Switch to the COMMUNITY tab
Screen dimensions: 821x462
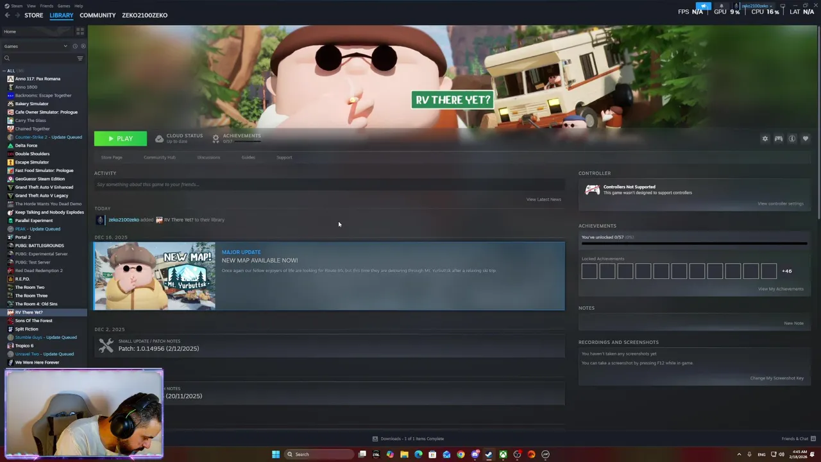point(97,15)
